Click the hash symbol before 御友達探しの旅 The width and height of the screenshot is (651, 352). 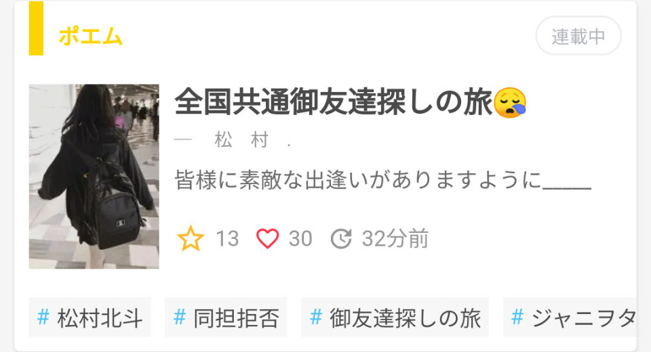[x=316, y=317]
